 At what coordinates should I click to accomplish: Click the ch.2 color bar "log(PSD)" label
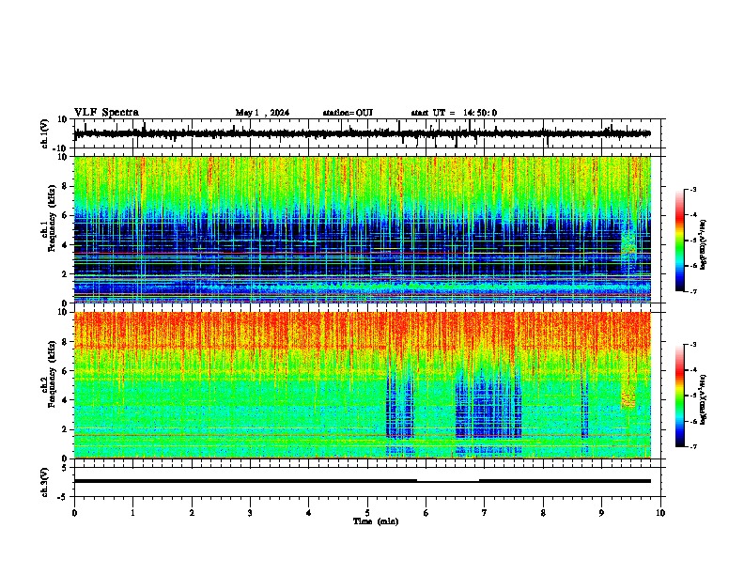tap(704, 399)
